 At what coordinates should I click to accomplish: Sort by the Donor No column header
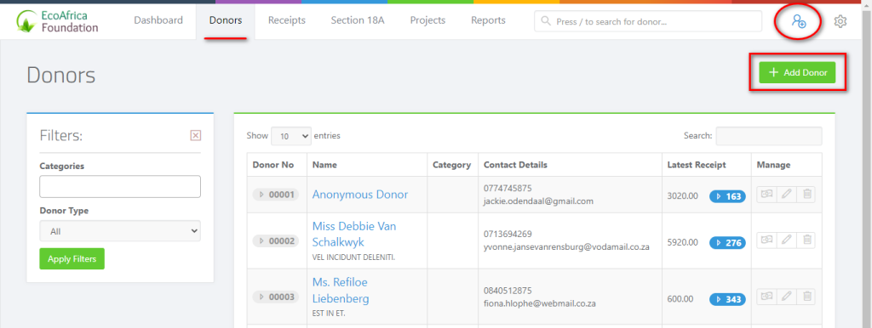tap(277, 165)
